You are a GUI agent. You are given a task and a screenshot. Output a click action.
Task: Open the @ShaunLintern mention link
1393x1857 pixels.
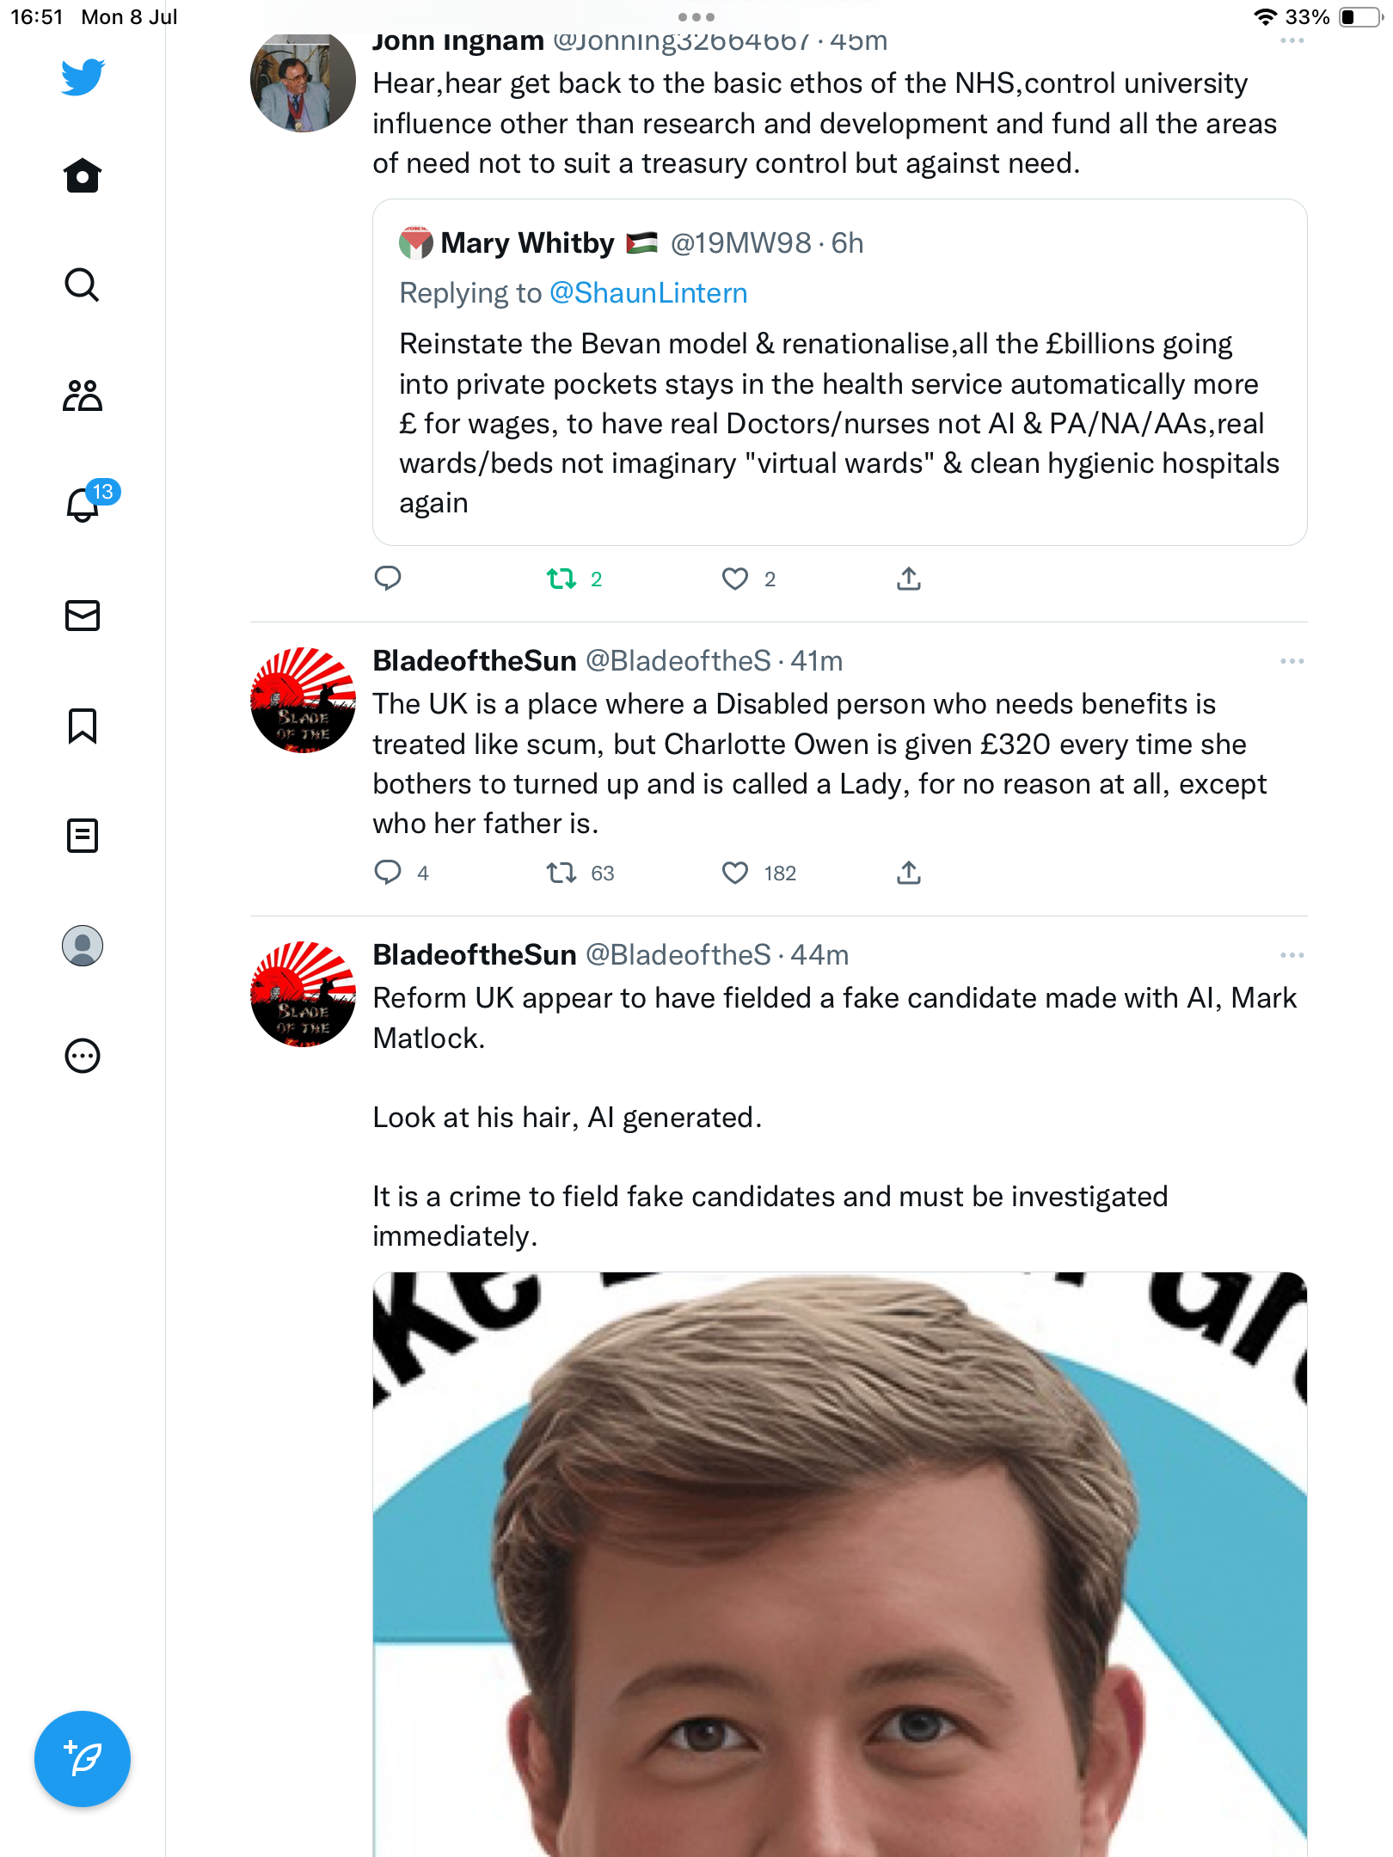pyautogui.click(x=648, y=293)
